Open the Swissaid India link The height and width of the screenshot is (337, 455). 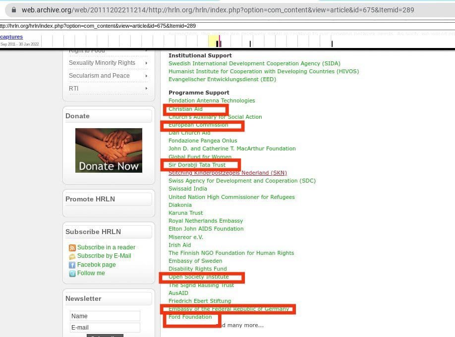[188, 189]
